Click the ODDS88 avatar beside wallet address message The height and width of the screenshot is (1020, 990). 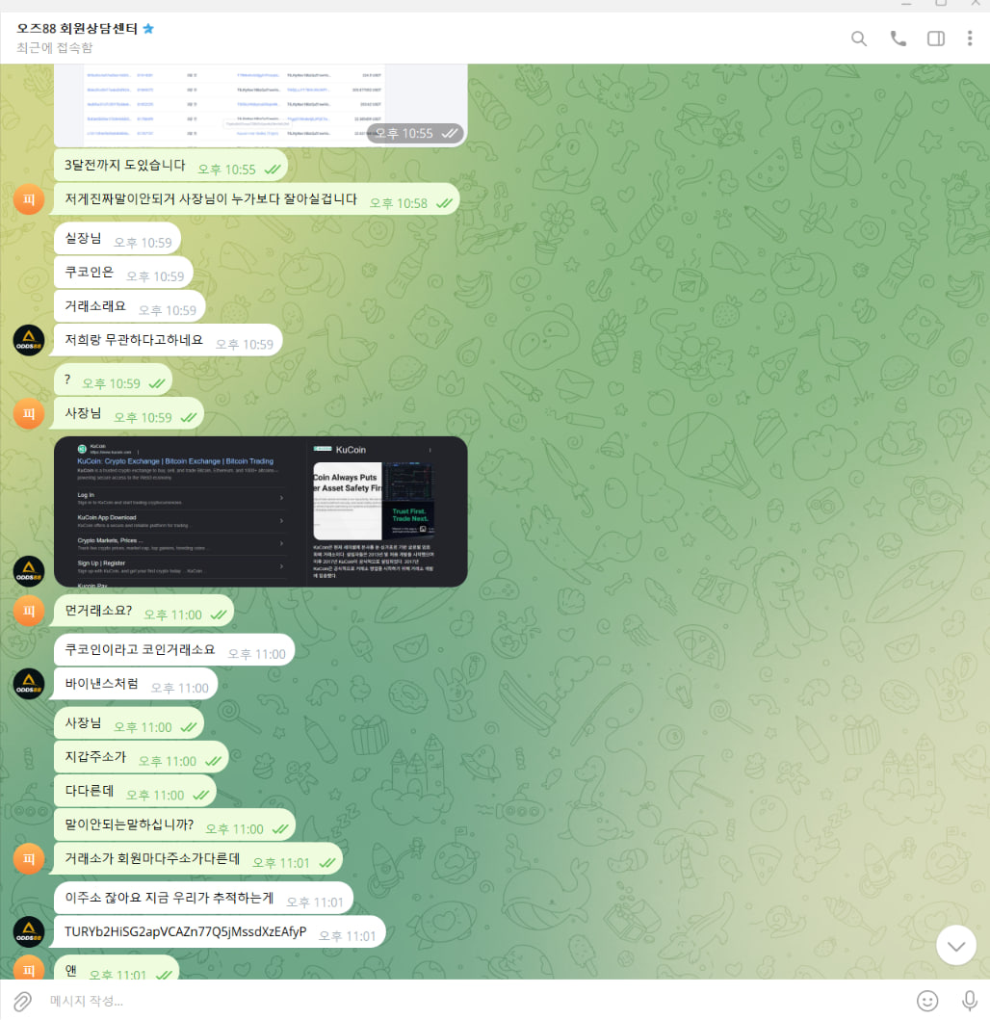click(x=29, y=931)
